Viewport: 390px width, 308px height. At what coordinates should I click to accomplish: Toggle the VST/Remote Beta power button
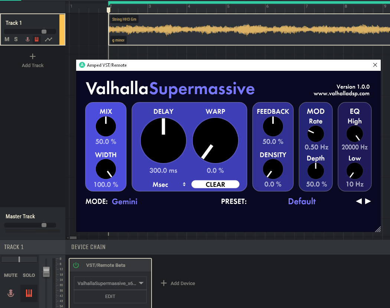coord(76,265)
